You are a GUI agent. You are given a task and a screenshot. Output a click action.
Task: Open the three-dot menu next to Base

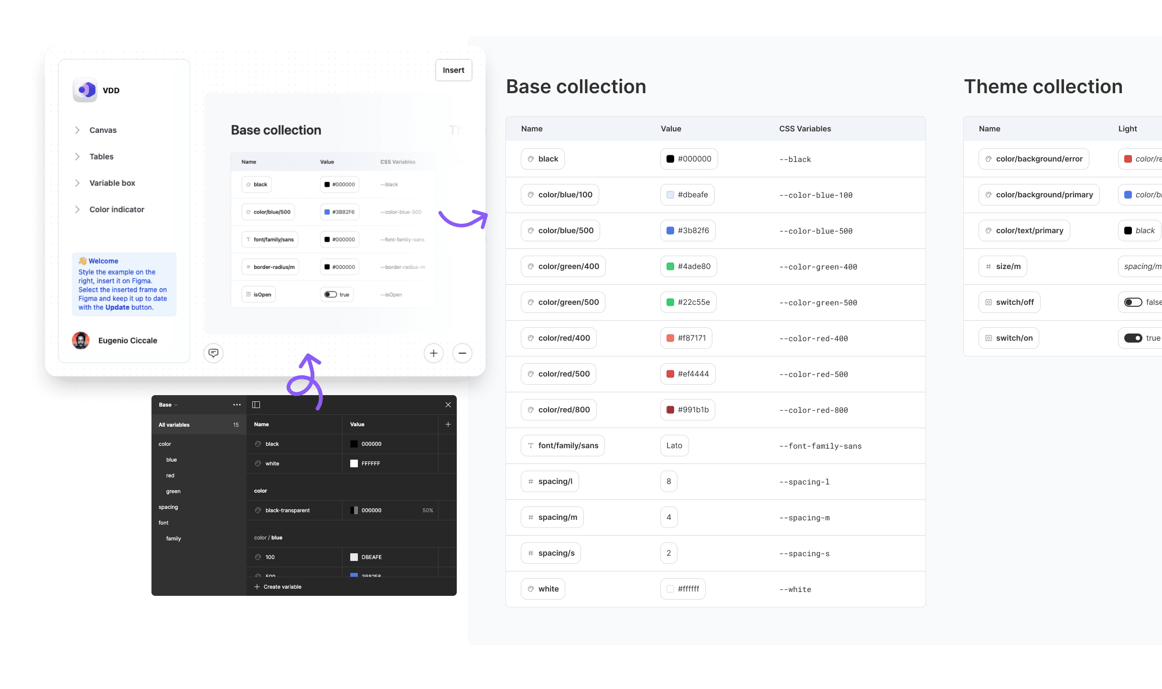coord(237,404)
